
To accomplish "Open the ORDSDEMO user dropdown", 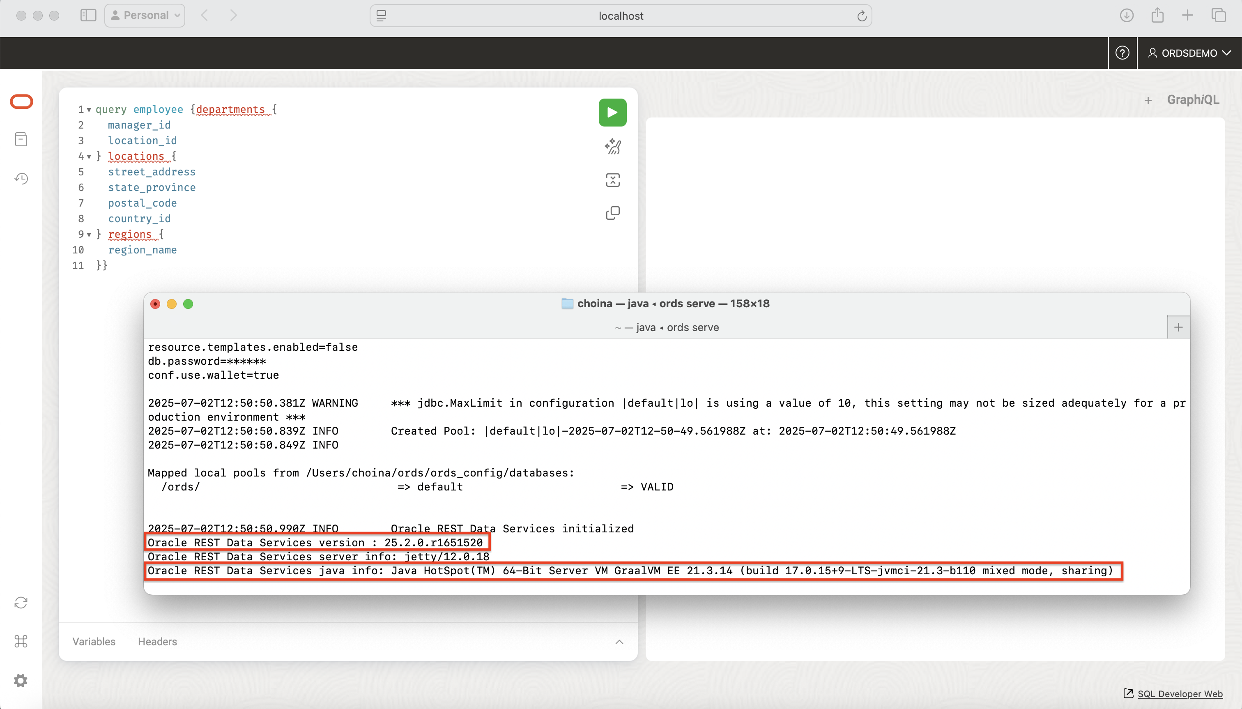I will [1189, 53].
